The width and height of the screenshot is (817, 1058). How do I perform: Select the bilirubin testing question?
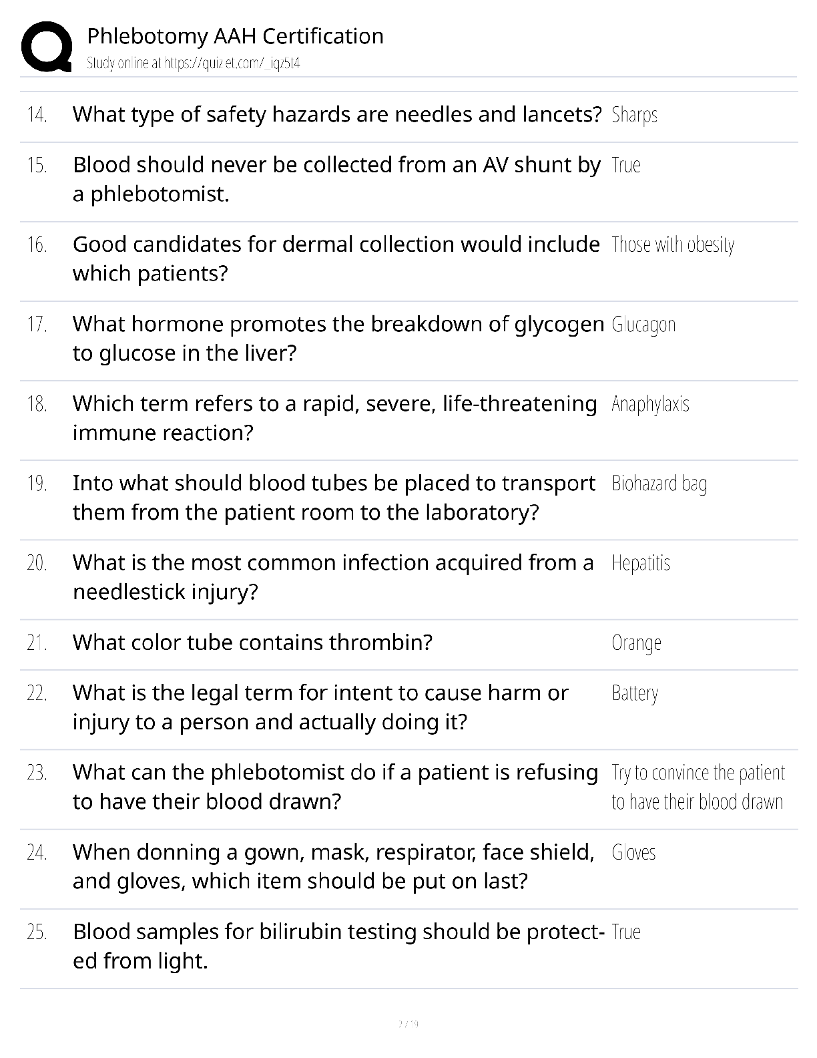click(339, 946)
